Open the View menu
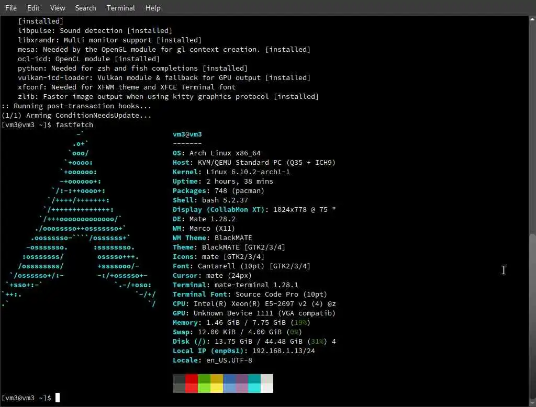 click(x=58, y=8)
